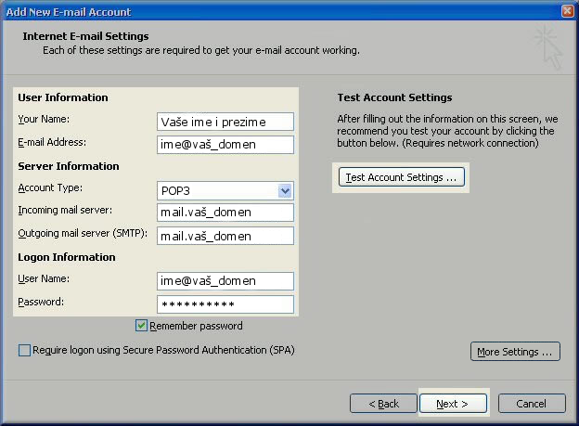Enable Secure Password Authentication (SPA) checkbox

pos(24,350)
